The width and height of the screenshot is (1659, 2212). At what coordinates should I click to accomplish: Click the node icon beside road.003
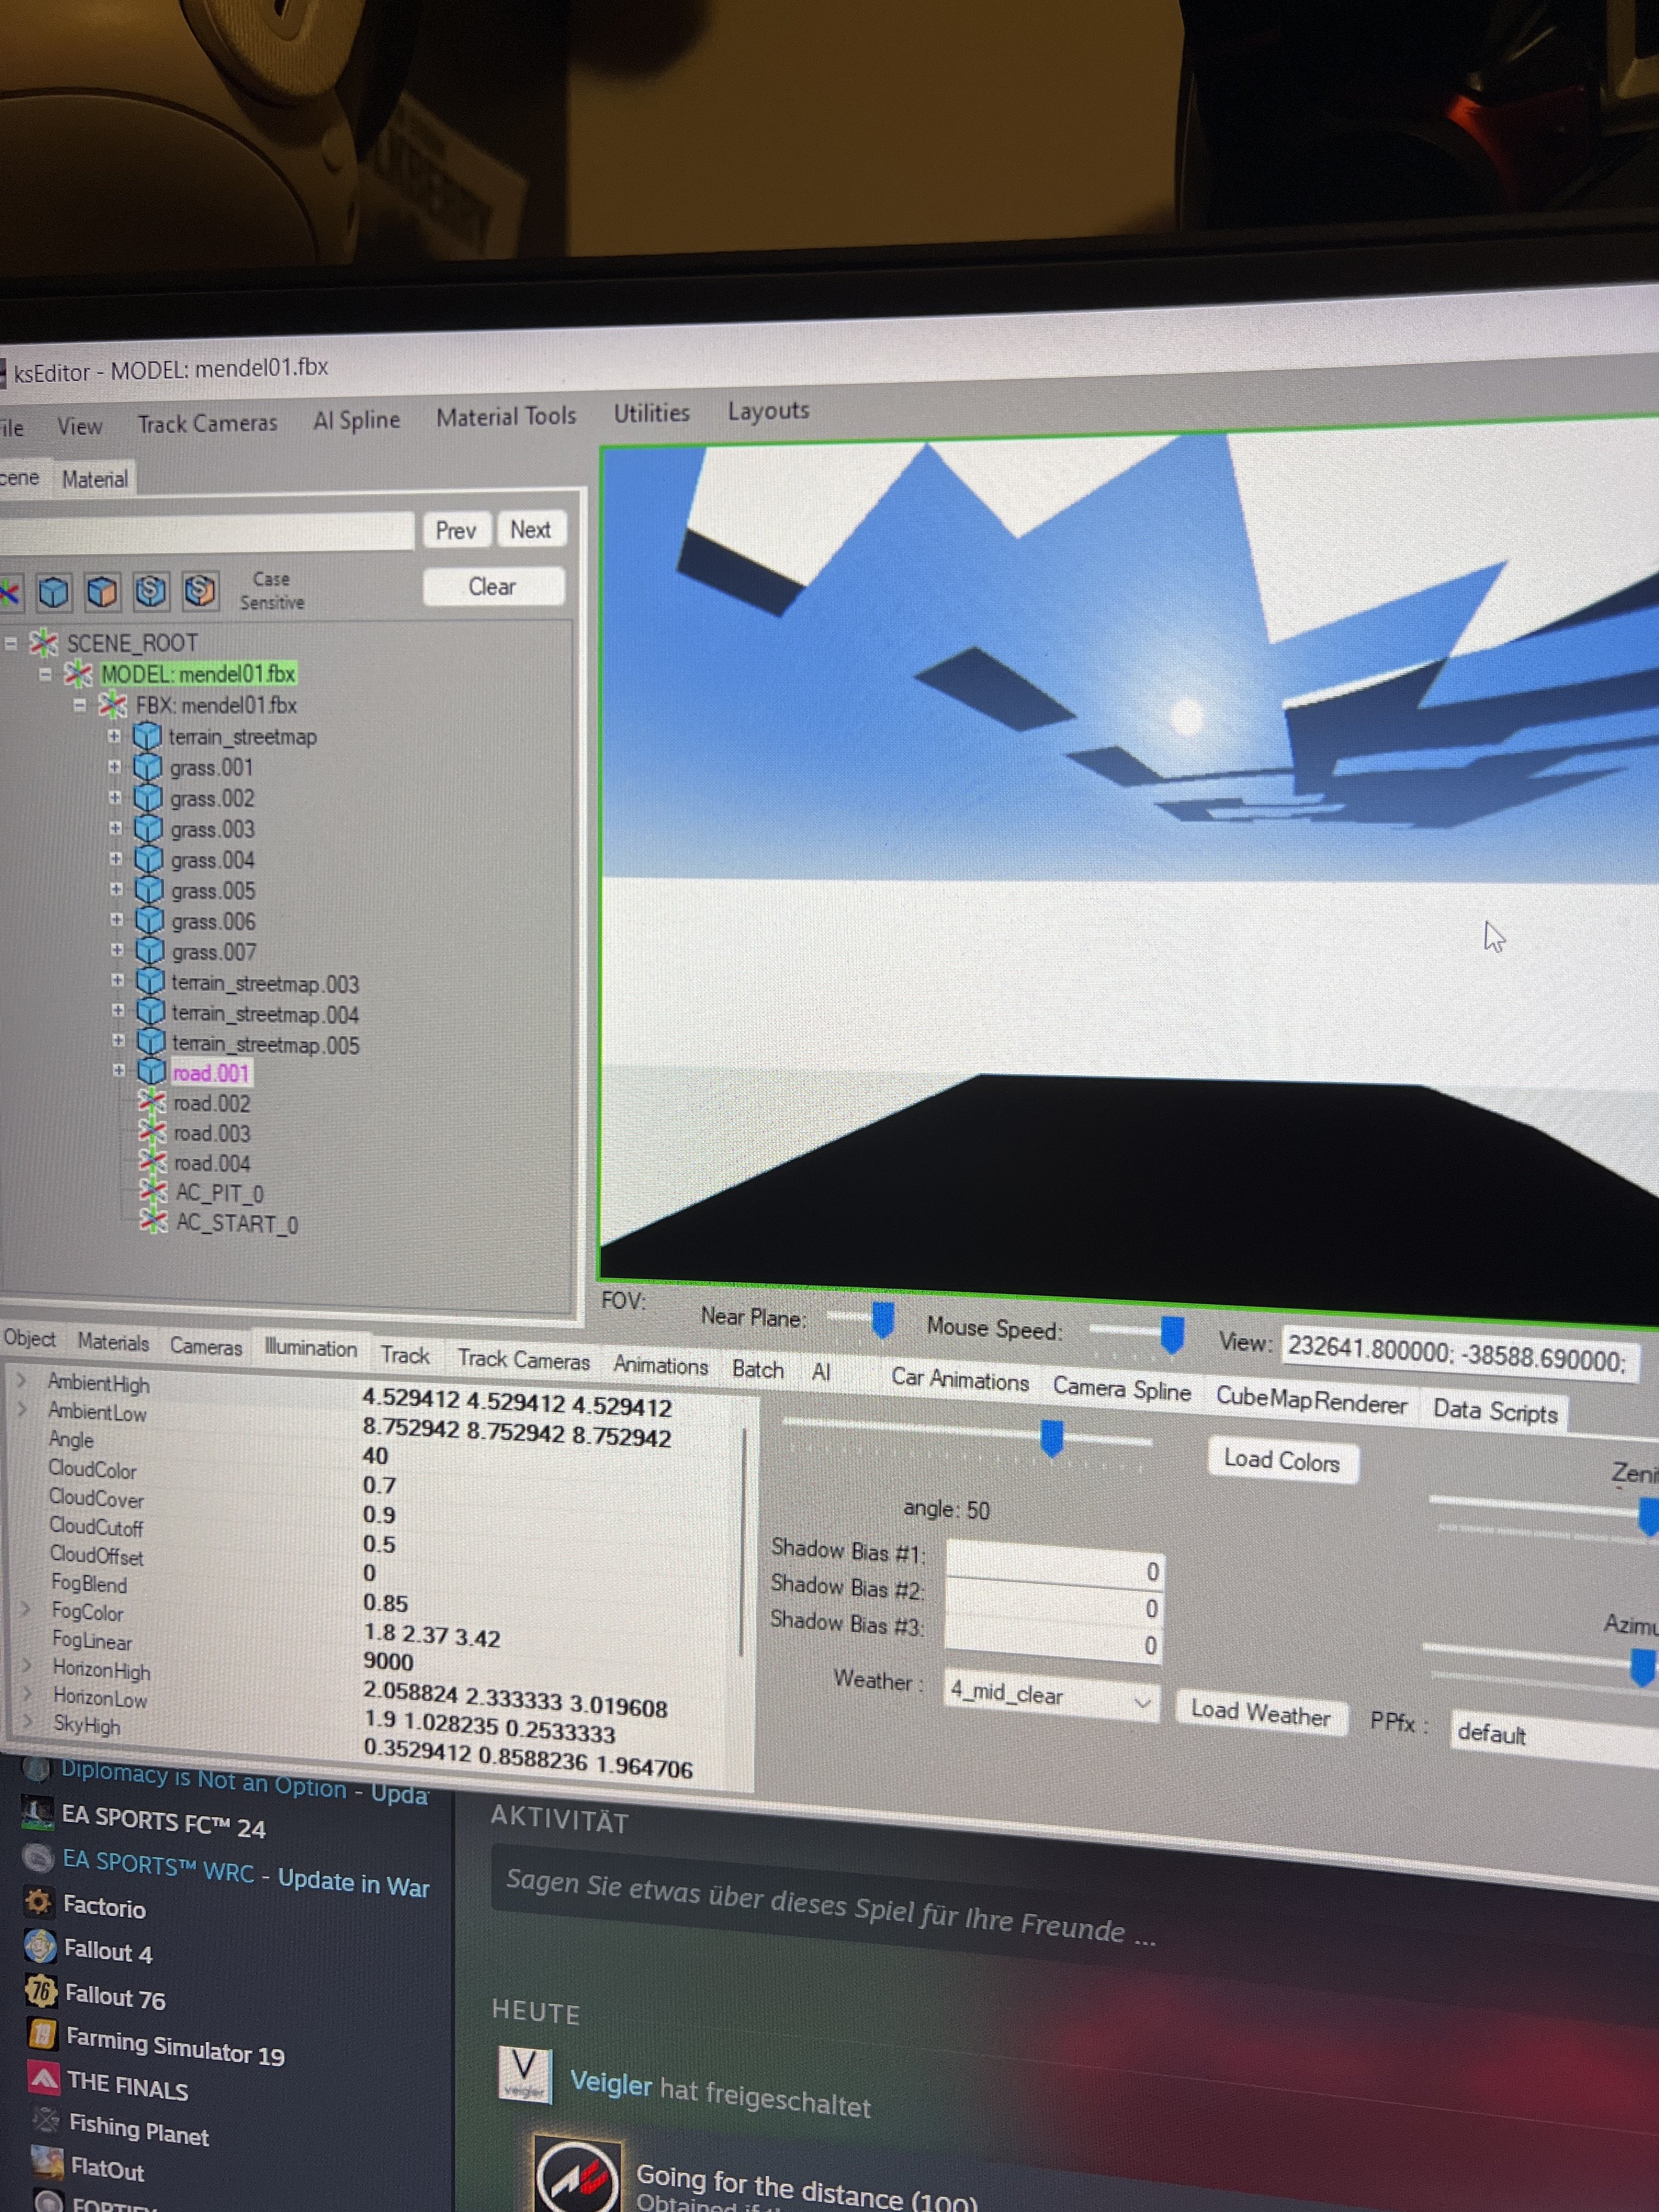(152, 1132)
